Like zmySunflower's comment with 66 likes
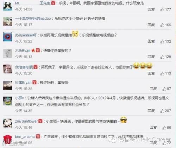Viewport: 176px width, 148px height. pos(166,127)
